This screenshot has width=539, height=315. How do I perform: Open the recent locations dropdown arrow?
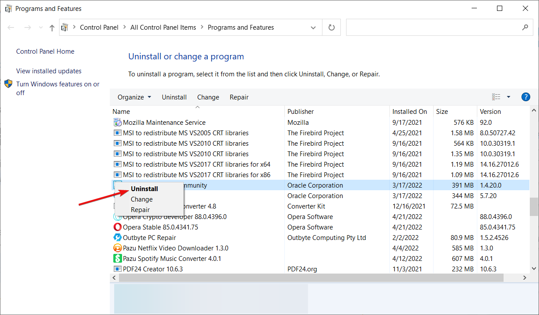pyautogui.click(x=41, y=27)
